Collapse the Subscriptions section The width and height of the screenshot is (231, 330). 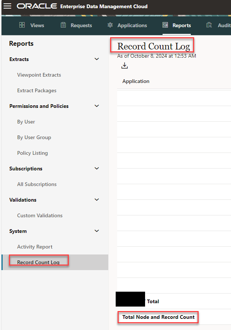pyautogui.click(x=96, y=168)
